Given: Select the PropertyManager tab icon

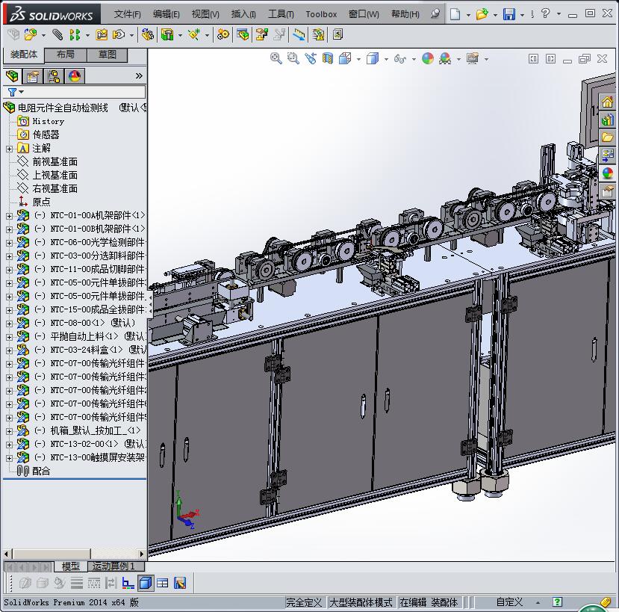Looking at the screenshot, I should pyautogui.click(x=32, y=76).
